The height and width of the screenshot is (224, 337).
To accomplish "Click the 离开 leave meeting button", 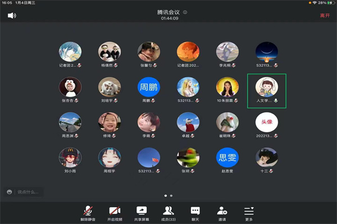I will [x=325, y=16].
